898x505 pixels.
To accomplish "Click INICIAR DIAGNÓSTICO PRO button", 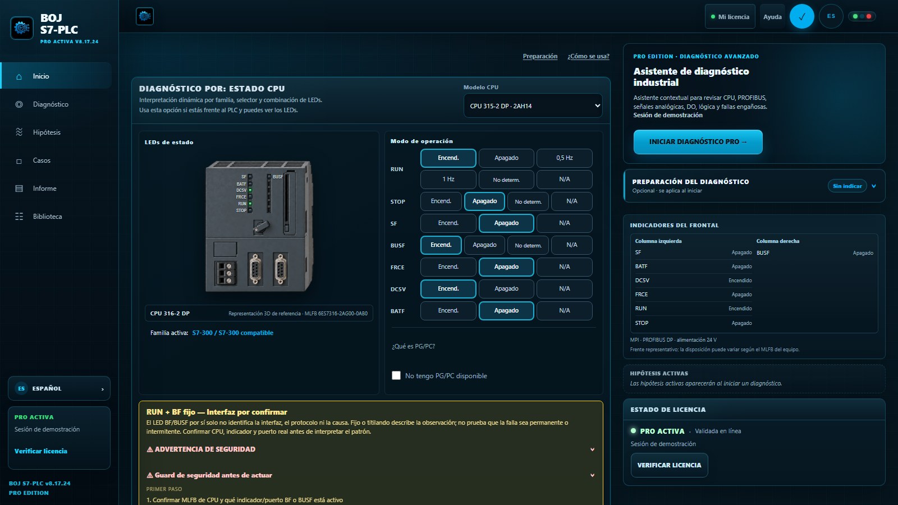I will tap(698, 142).
